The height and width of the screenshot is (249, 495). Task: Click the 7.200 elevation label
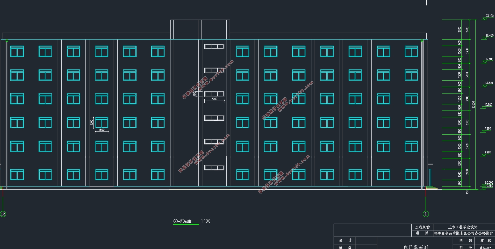pos(488,129)
